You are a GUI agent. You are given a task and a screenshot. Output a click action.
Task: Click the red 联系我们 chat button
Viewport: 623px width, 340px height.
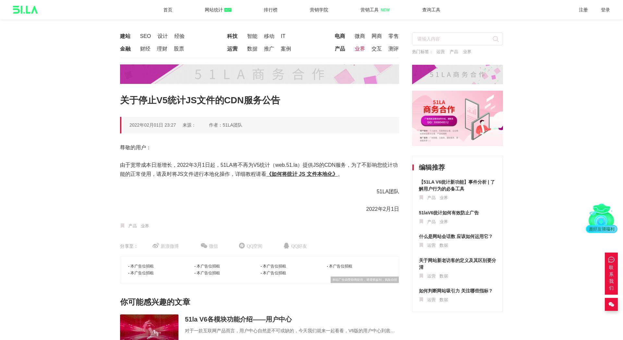pyautogui.click(x=611, y=274)
